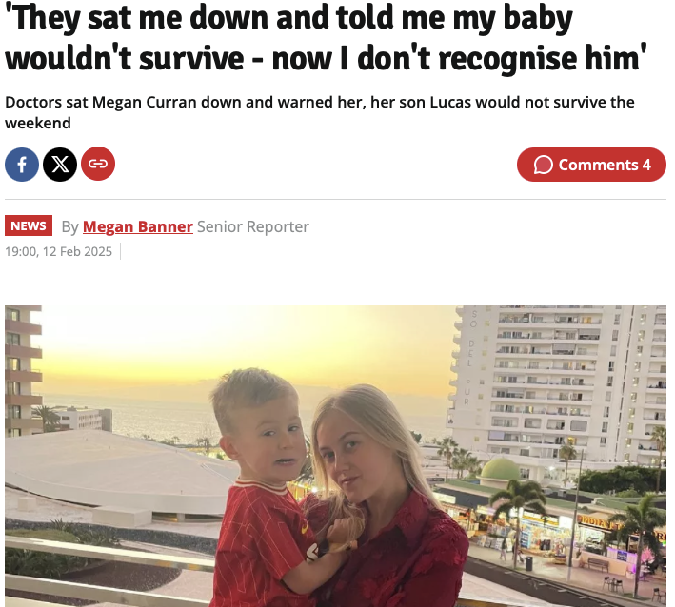
Task: Click the speech bubble comments icon
Action: coord(544,165)
